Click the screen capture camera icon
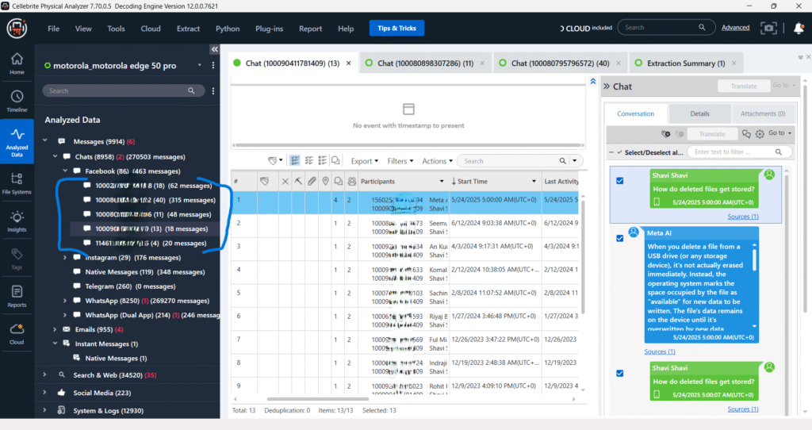812x430 pixels. click(x=768, y=28)
